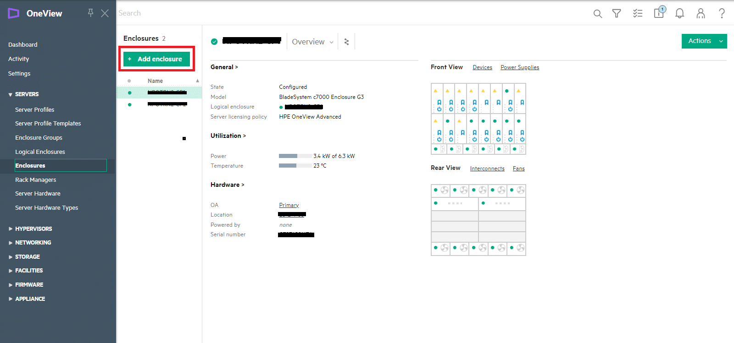
Task: Go to Settings
Action: (19, 74)
